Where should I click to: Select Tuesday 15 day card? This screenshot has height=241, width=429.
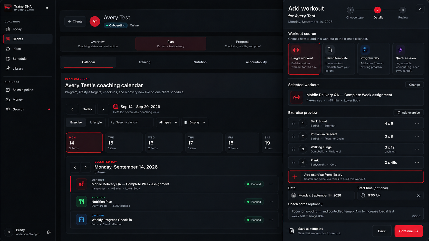(124, 143)
